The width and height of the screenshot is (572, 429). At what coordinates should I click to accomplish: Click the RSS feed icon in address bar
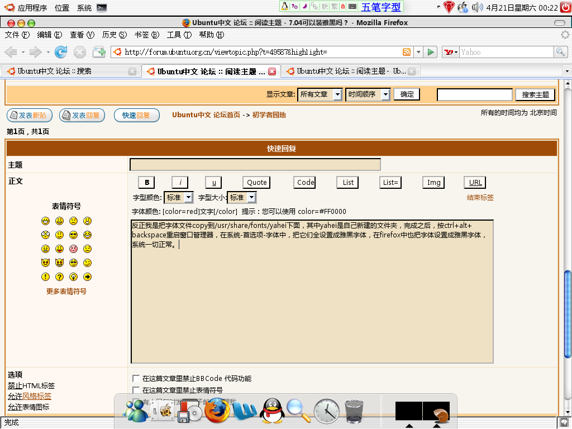[x=407, y=52]
